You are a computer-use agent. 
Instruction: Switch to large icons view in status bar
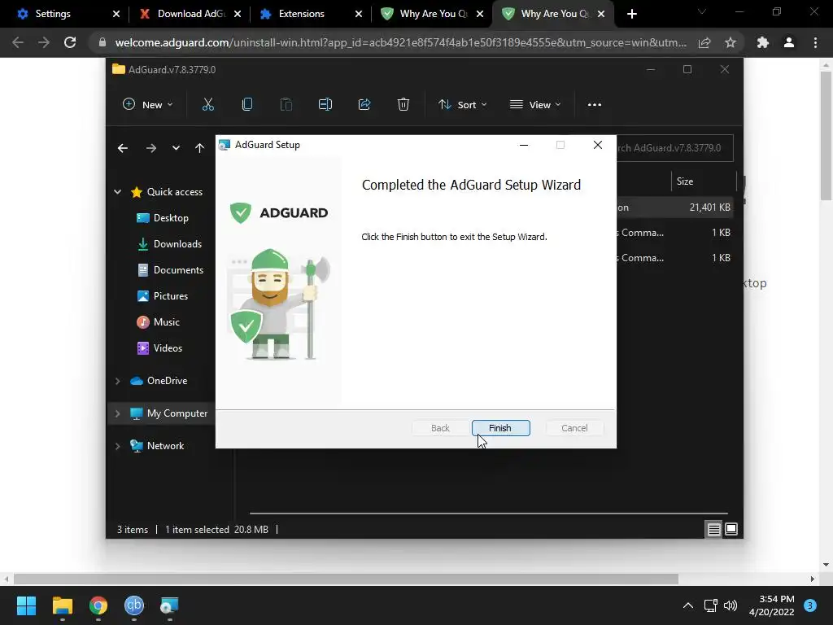pyautogui.click(x=731, y=529)
